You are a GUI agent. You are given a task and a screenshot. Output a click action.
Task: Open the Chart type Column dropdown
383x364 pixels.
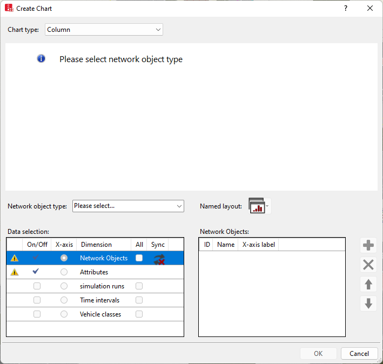click(x=104, y=30)
